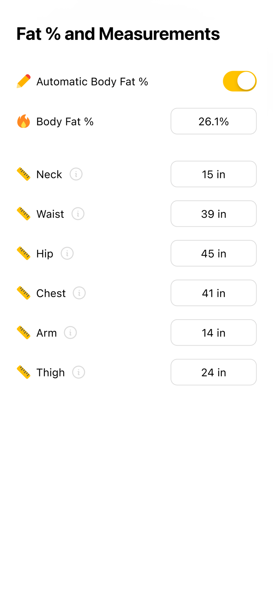Edit the Body Fat % value field
This screenshot has height=592, width=273.
tap(214, 121)
